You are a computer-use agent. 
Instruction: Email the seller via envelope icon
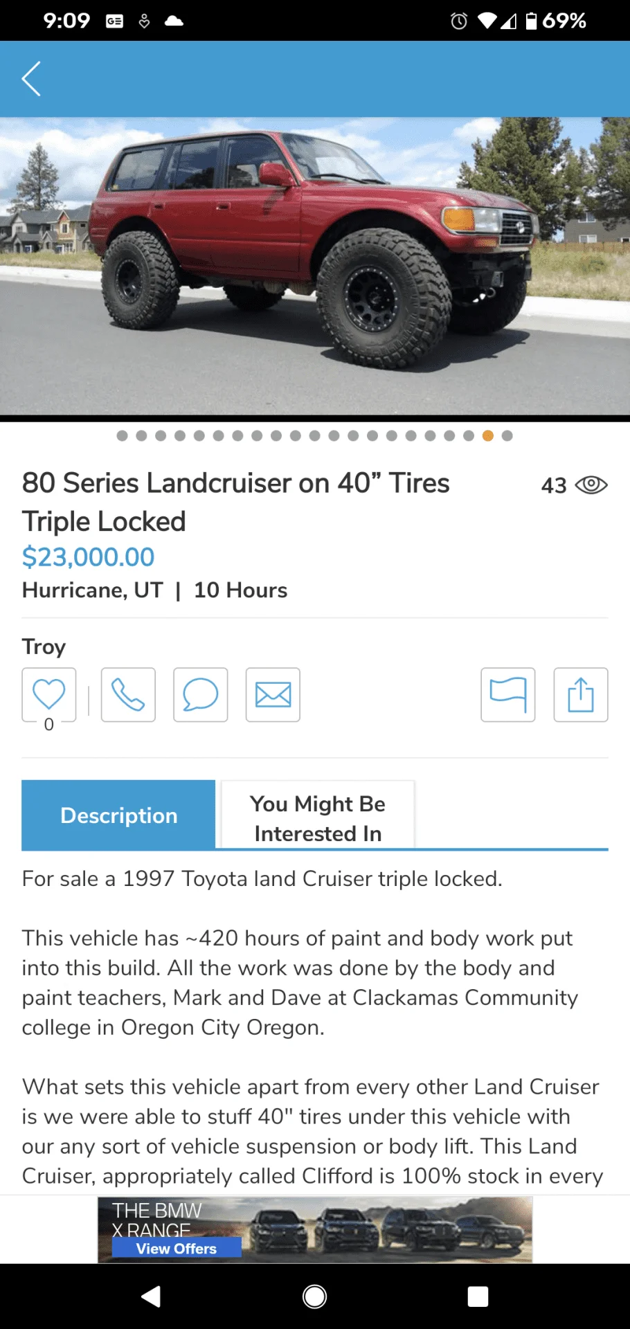(x=273, y=694)
